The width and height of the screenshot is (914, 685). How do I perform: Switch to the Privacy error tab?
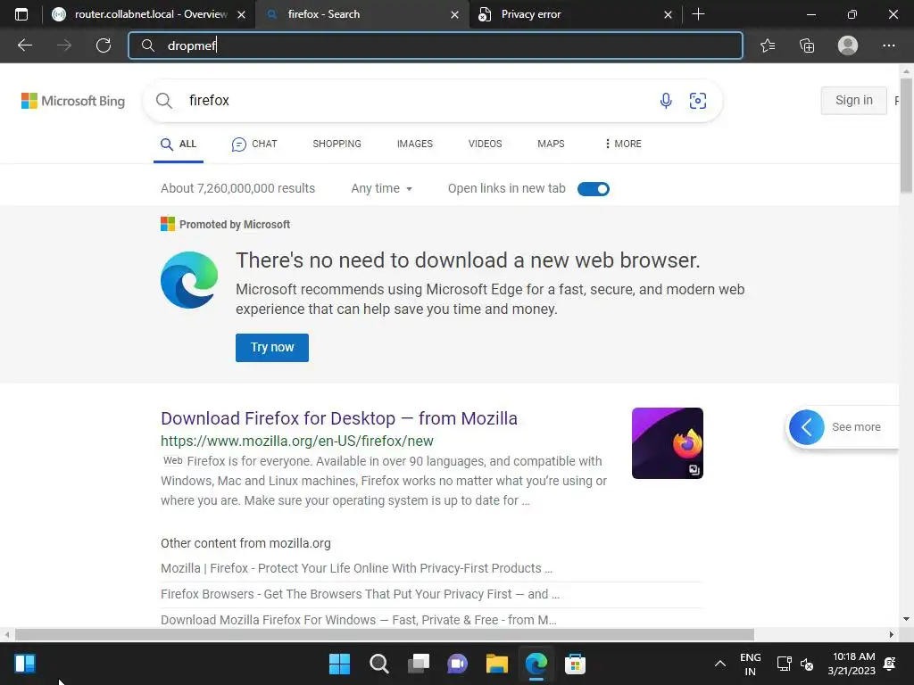(576, 14)
